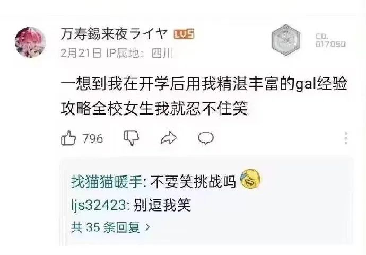Screen dimensions: 366x255
Task: Open reply via speech bubble icon
Action: coord(206,138)
